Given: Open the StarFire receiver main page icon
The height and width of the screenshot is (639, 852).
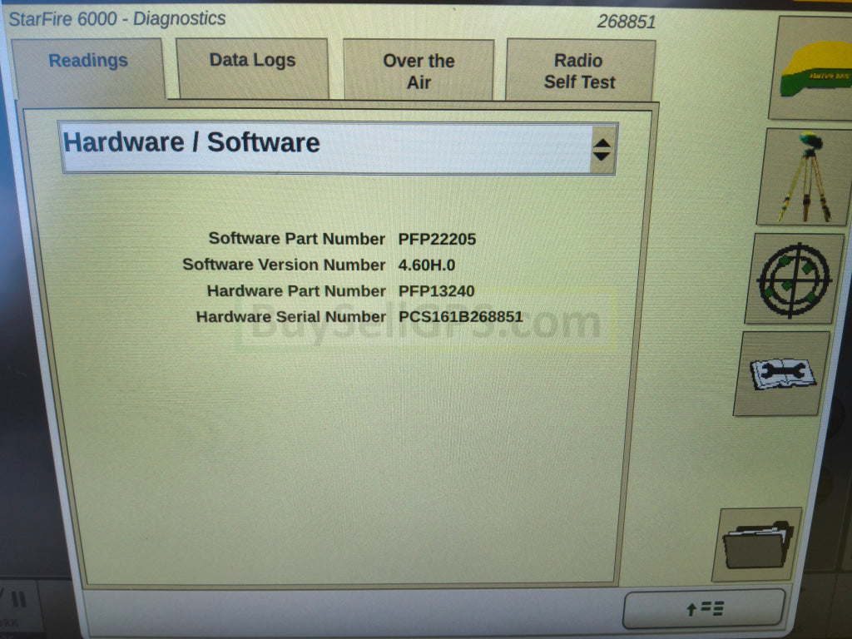Looking at the screenshot, I should (x=814, y=70).
